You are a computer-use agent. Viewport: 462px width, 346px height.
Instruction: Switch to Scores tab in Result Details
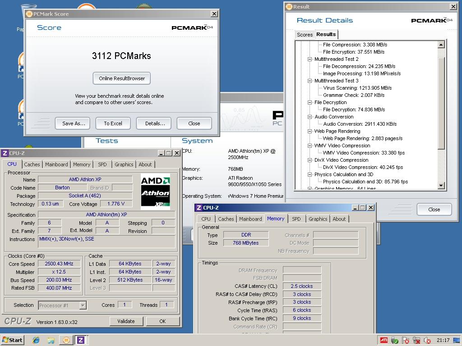pos(305,35)
